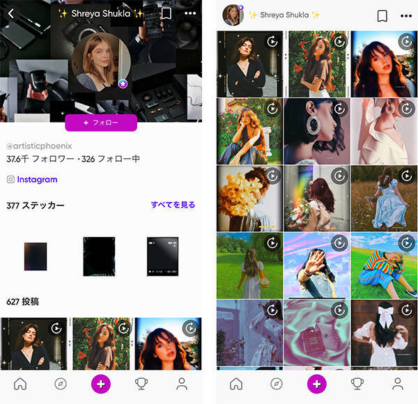Open post of blue dress in meadow

pyautogui.click(x=384, y=199)
